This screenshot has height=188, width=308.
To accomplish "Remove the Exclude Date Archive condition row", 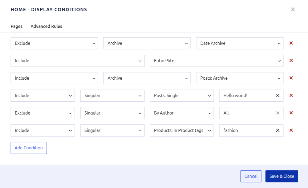I will click(291, 43).
